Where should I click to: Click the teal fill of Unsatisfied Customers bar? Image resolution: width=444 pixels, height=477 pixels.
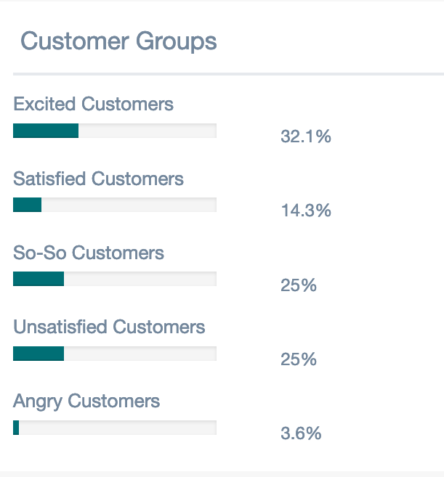39,354
